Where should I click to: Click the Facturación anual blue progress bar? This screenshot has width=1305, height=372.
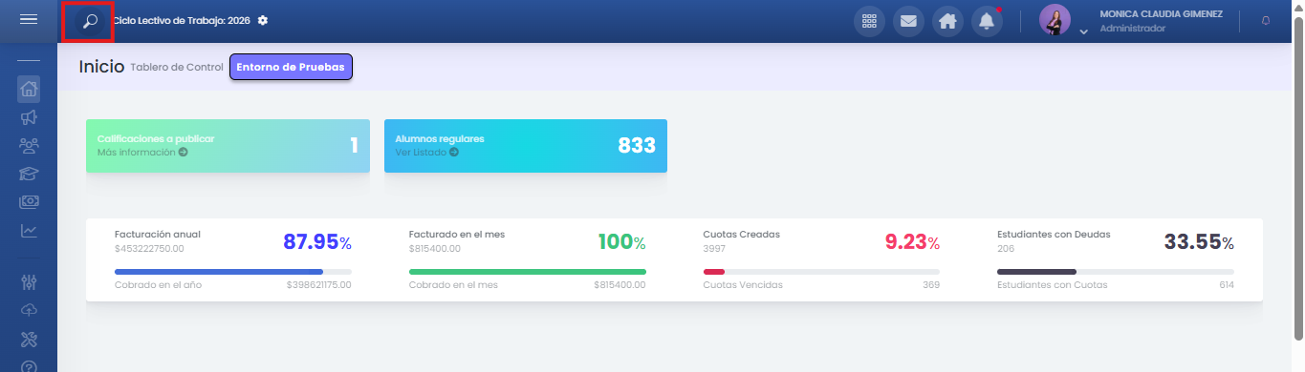click(x=232, y=272)
